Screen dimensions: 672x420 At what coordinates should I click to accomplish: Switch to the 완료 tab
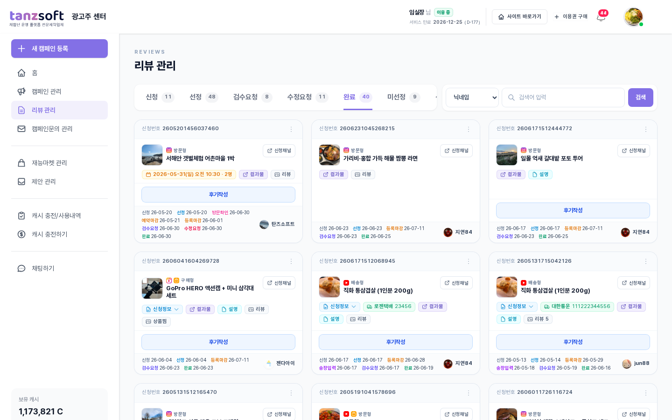[x=358, y=97]
